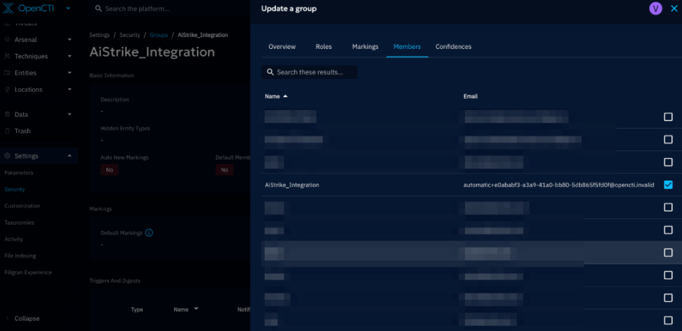682x331 pixels.
Task: Open the user profile avatar V
Action: 655,8
